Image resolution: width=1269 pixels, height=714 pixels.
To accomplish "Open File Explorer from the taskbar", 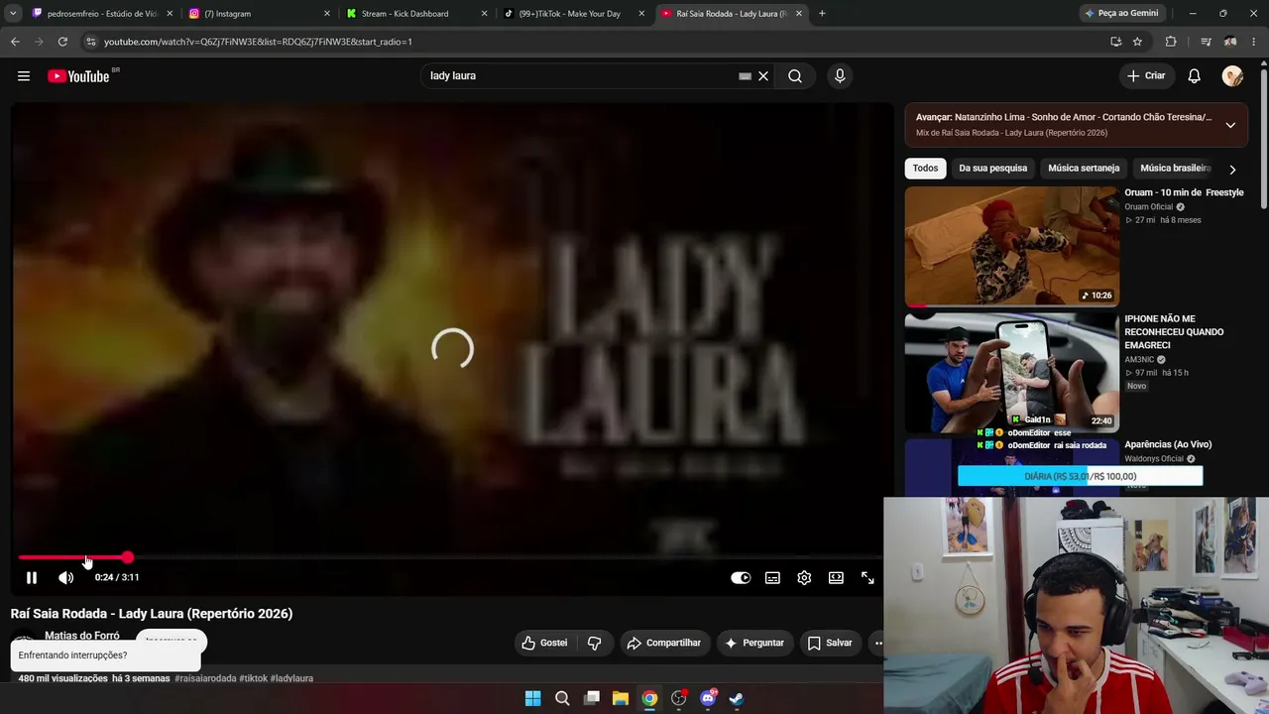I will pos(621,698).
